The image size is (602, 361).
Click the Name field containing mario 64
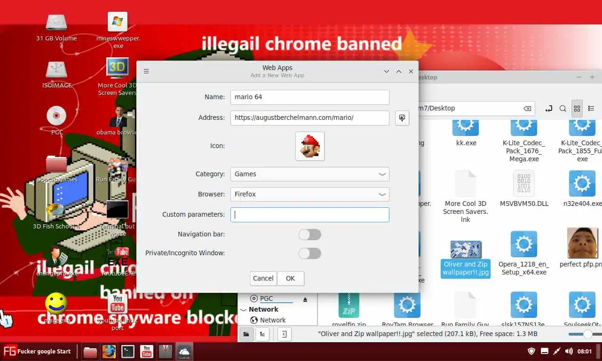(310, 97)
